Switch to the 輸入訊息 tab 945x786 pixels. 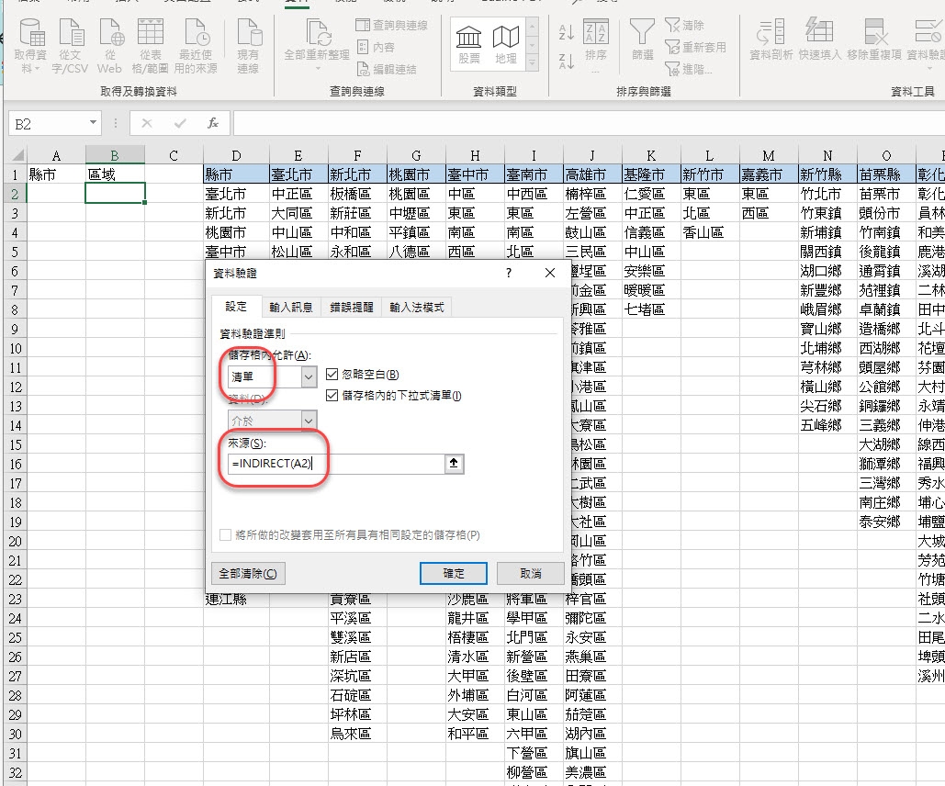[x=290, y=308]
